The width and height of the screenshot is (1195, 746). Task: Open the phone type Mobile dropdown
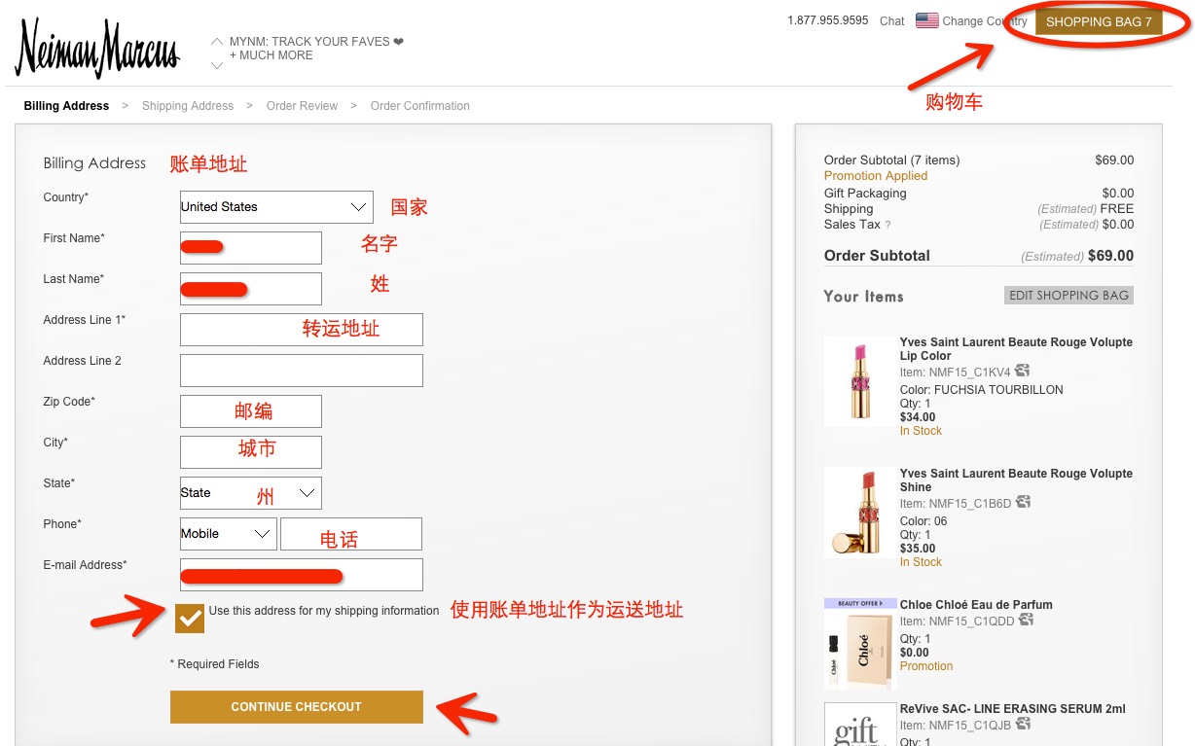pyautogui.click(x=228, y=534)
